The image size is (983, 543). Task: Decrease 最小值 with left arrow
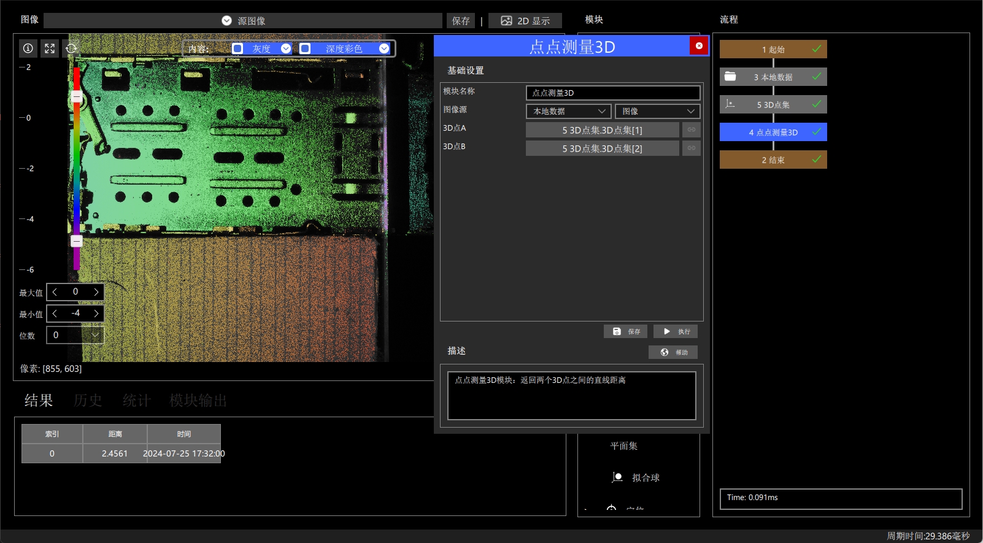(55, 314)
